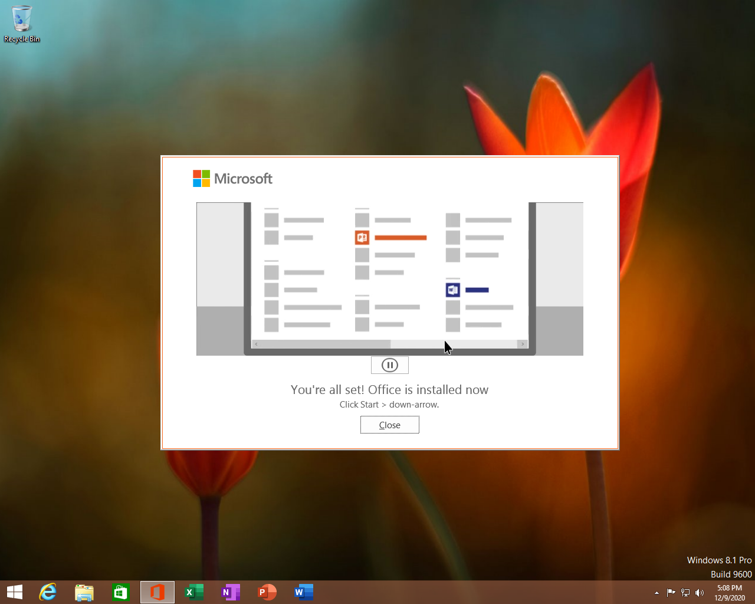Select the Office installer taskbar icon
The image size is (755, 604).
157,592
